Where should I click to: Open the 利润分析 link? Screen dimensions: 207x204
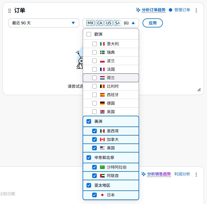(182, 174)
